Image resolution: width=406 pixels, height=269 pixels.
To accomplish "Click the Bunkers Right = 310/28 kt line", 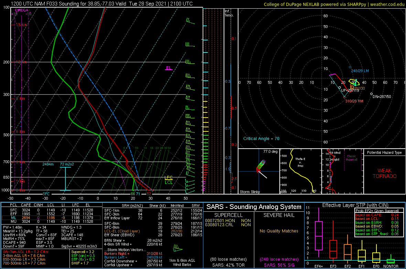I will point(133,253).
